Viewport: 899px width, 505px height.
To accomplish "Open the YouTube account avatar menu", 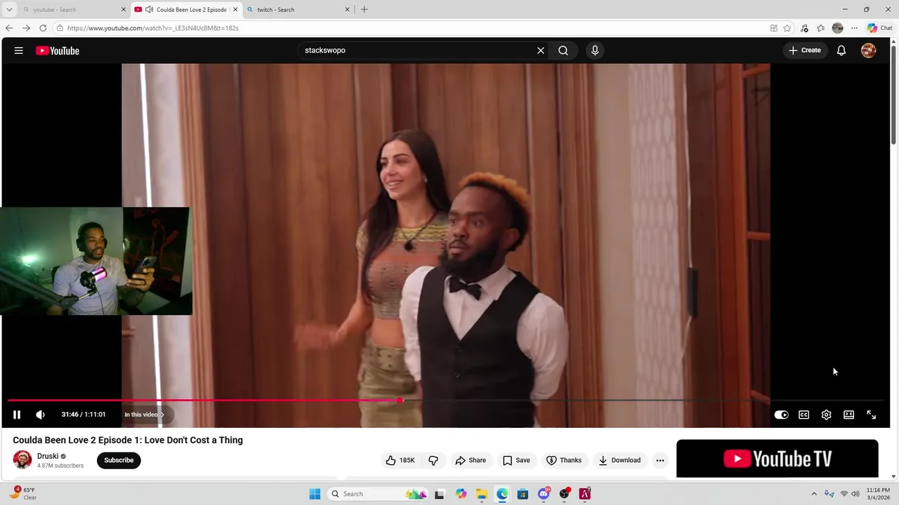I will [x=869, y=50].
